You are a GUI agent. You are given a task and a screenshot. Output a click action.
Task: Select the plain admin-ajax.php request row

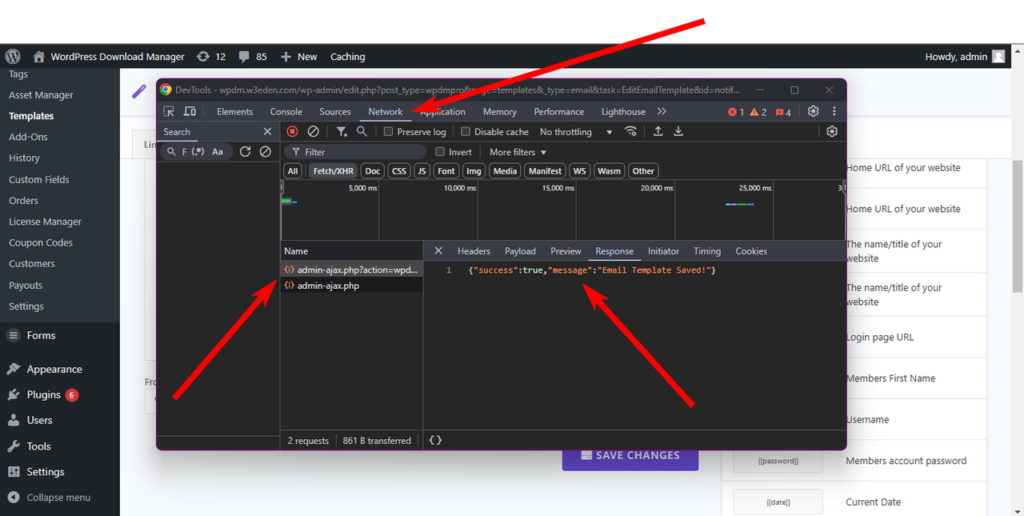click(351, 286)
